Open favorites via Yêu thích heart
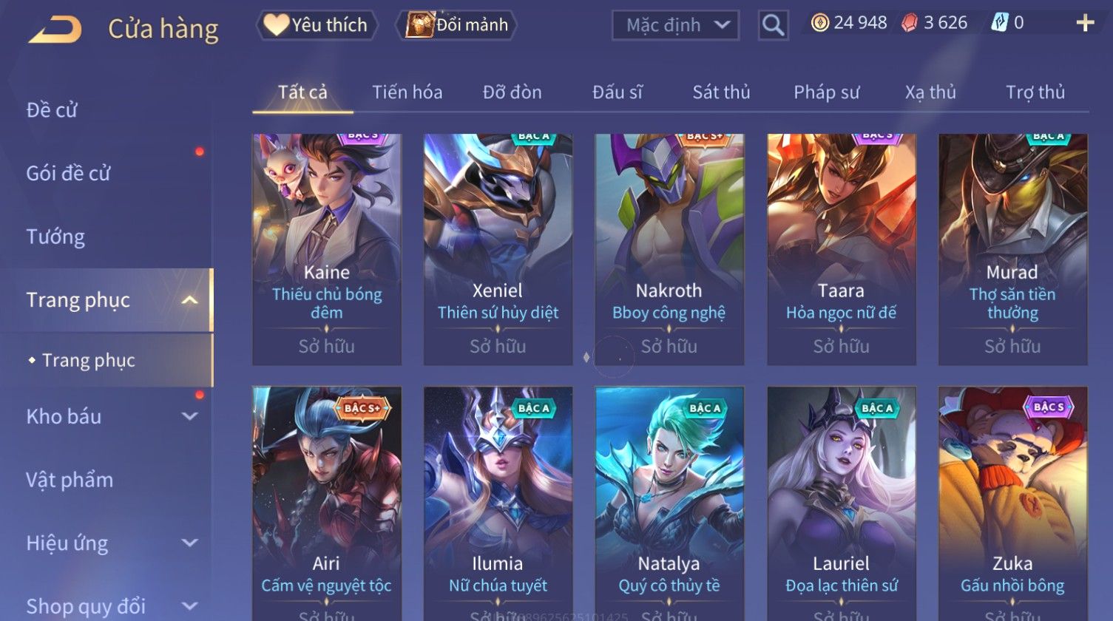The image size is (1113, 621). tap(276, 25)
